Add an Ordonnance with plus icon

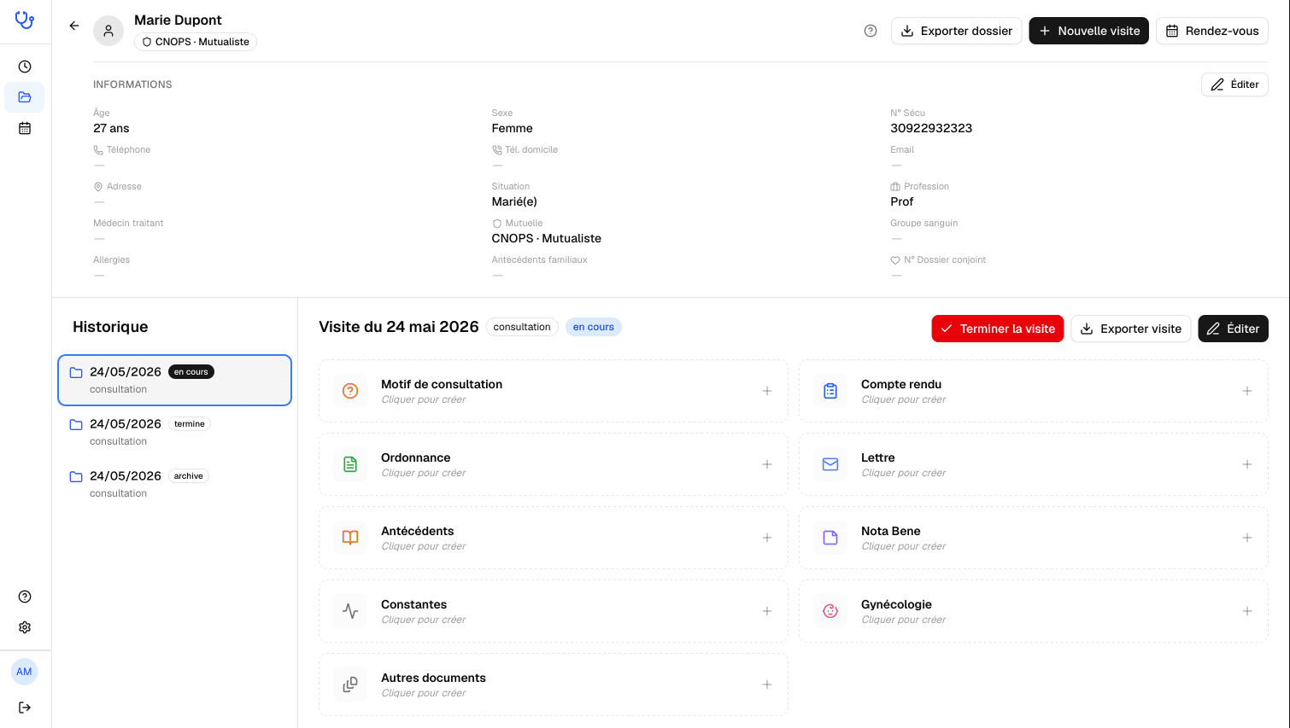(767, 464)
